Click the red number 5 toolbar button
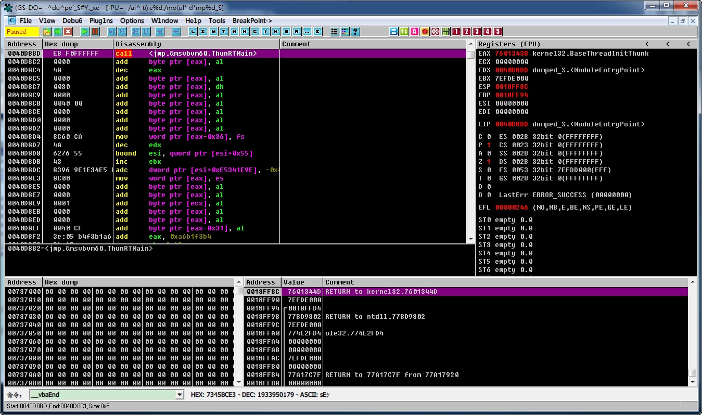Viewport: 702px width, 415px height. point(498,32)
